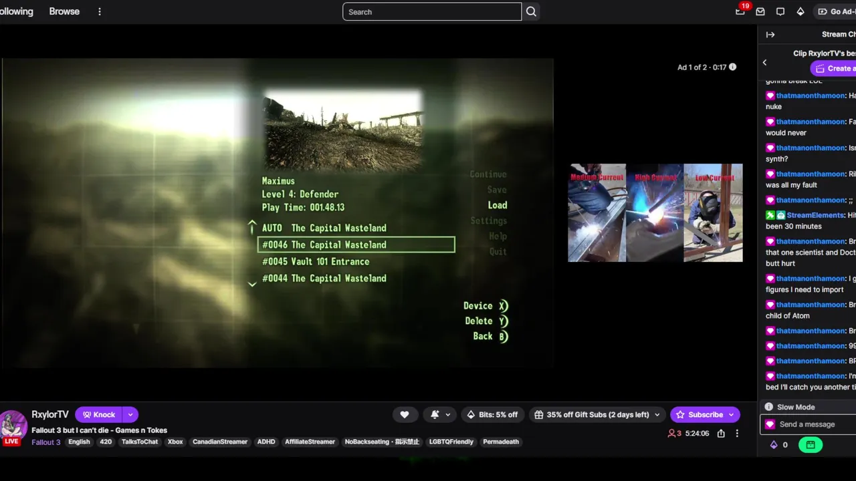Click thatmanonthamoon beside 'child of Atom'
Viewport: 856px width, 481px height.
pyautogui.click(x=811, y=305)
